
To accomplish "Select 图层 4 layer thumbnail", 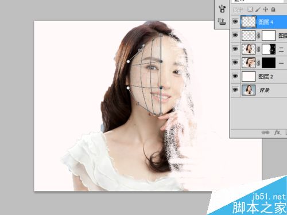I will (x=249, y=22).
